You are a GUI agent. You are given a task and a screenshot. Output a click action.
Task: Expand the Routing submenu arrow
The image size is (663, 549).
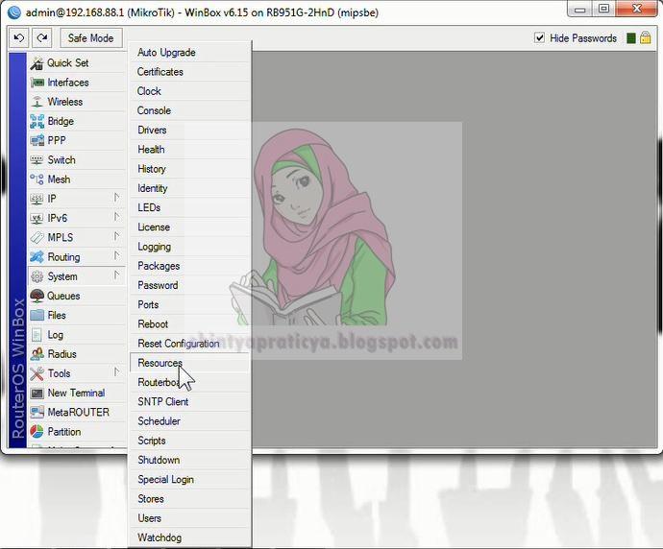click(x=116, y=256)
